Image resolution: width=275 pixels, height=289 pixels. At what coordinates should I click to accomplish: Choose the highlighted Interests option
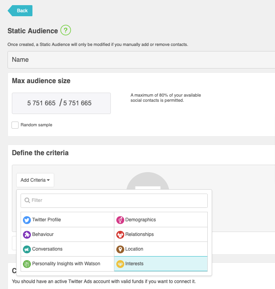161,264
